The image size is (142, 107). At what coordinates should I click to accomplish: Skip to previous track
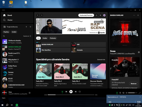click(x=66, y=92)
